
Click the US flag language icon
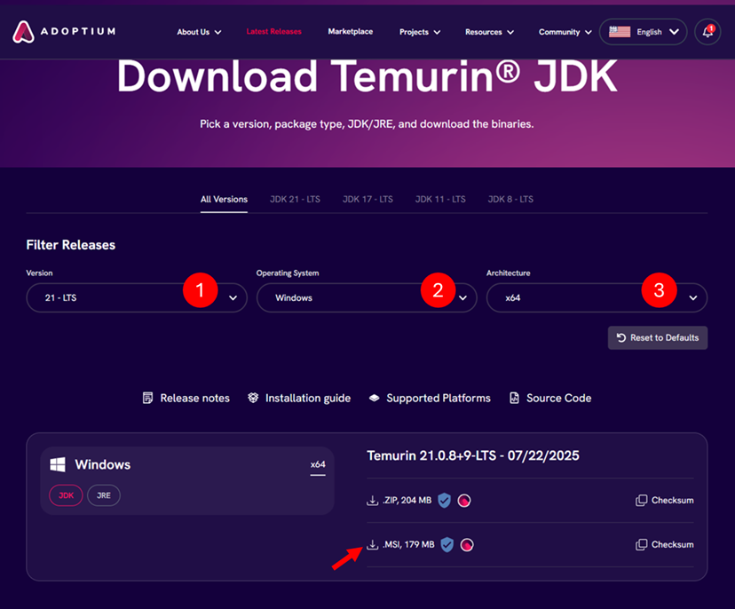pos(620,32)
